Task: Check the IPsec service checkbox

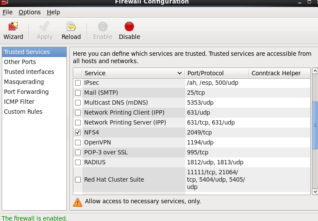Action: point(78,83)
